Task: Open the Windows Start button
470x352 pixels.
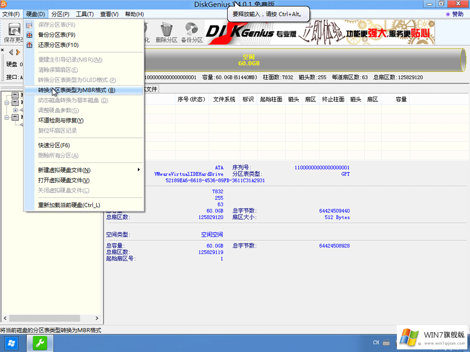Action: [x=11, y=343]
